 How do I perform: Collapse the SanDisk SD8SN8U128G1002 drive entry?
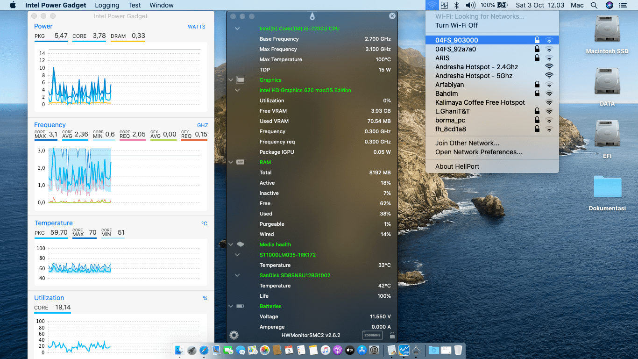coord(237,275)
